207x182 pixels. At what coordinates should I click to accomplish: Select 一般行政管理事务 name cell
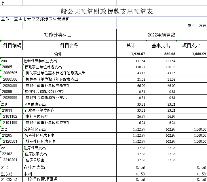pyautogui.click(x=69, y=179)
